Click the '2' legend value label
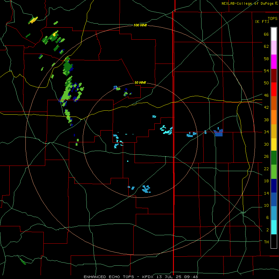Viewport: 279px width, 279px height. (268, 230)
